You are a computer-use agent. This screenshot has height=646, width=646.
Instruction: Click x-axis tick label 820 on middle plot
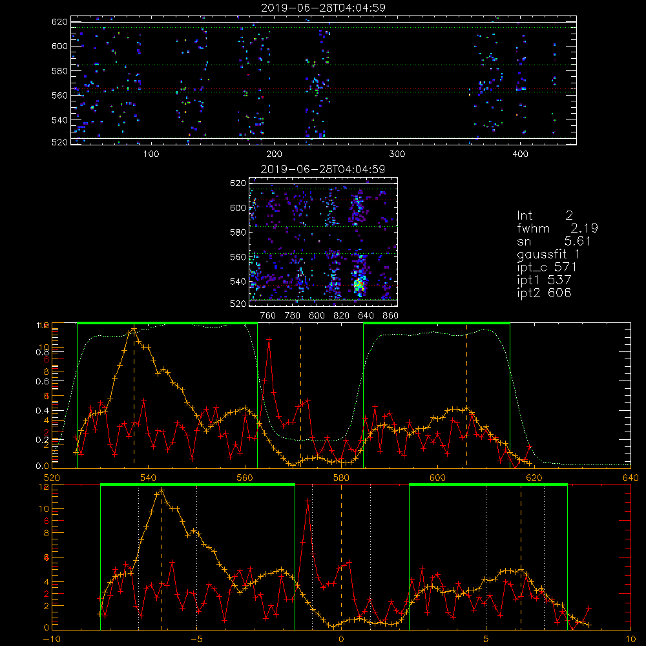342,316
